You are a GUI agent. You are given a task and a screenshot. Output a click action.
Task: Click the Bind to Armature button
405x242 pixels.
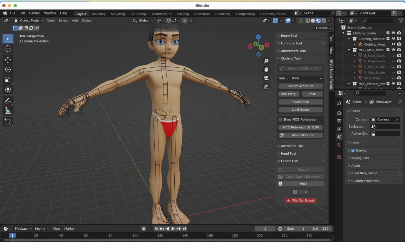[300, 86]
